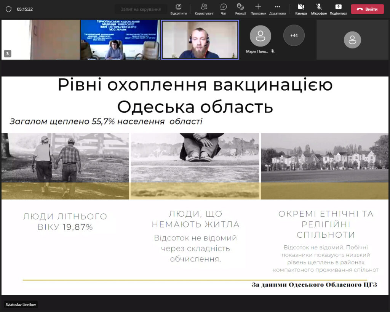Leave the meeting with Вийти button

coord(367,9)
